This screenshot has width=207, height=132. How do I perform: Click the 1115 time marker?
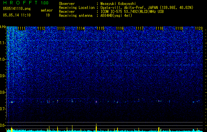(x=100, y=28)
